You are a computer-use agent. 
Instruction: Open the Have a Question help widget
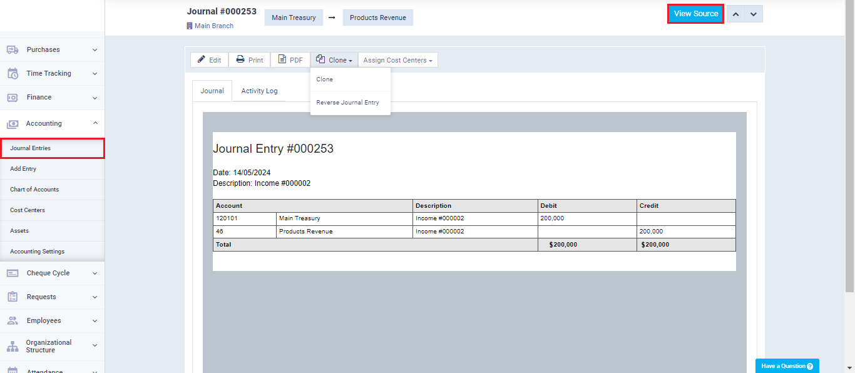click(x=787, y=366)
